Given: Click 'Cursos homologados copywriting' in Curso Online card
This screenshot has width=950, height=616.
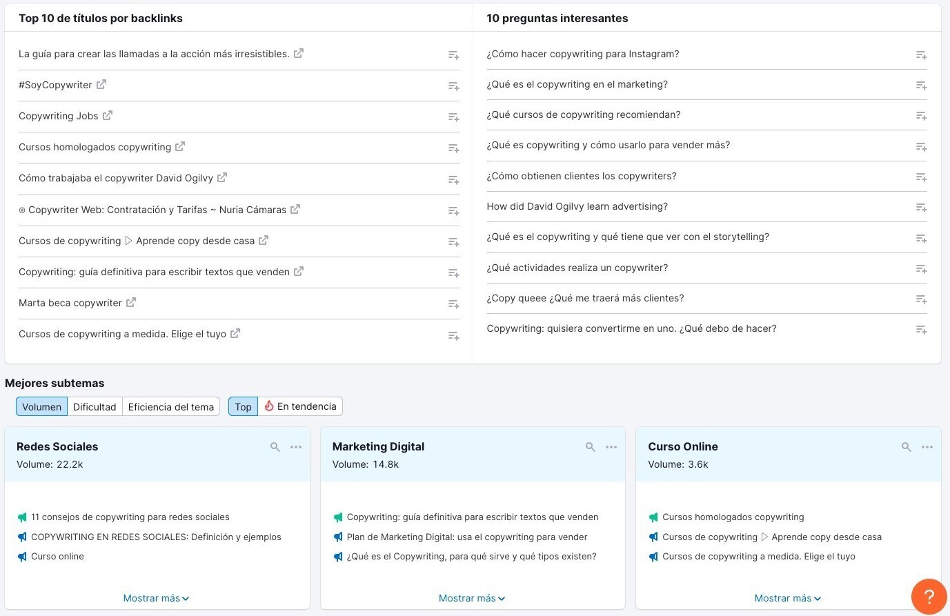Looking at the screenshot, I should click(733, 517).
